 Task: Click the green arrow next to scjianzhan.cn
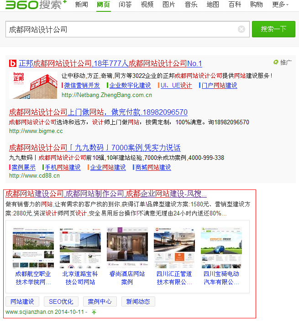(x=94, y=312)
